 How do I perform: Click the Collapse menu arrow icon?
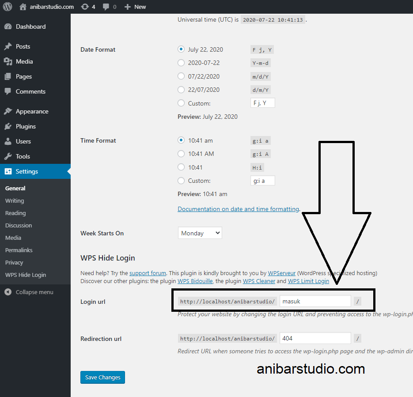coord(8,292)
